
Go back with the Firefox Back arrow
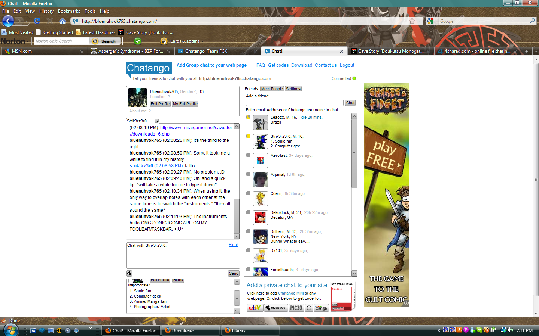coord(8,21)
